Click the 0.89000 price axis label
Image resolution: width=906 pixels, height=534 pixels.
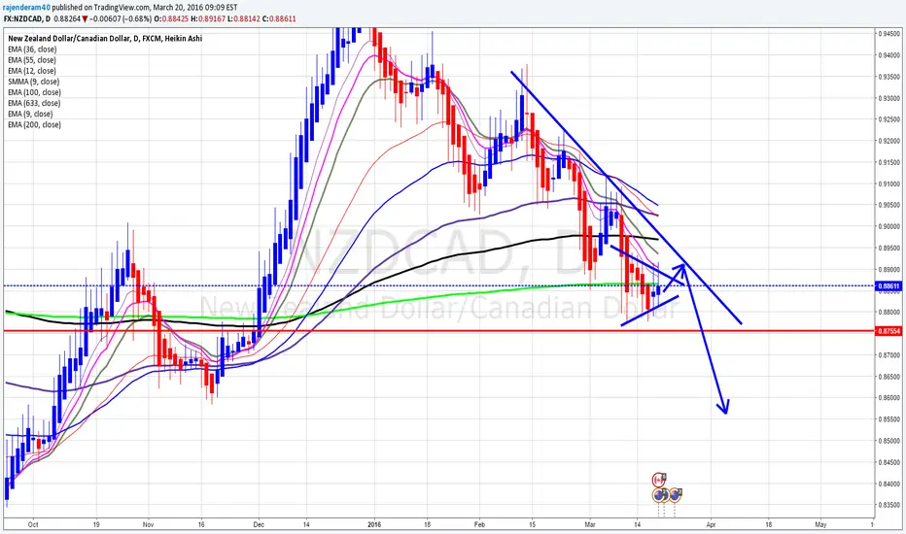click(889, 269)
